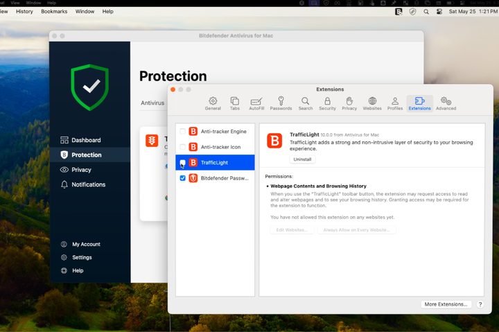This screenshot has height=332, width=499.
Task: Select the TrafficLight extension row
Action: (x=215, y=163)
